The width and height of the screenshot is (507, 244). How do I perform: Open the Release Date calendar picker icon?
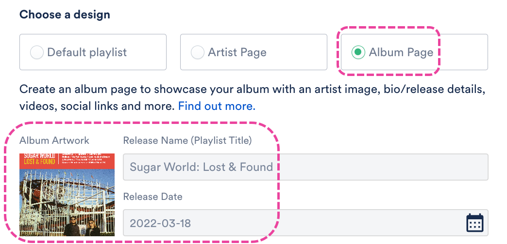pyautogui.click(x=474, y=223)
